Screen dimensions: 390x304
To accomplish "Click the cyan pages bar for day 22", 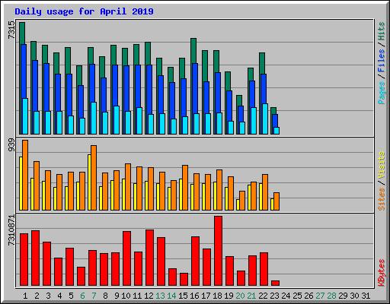I will 265,119.
